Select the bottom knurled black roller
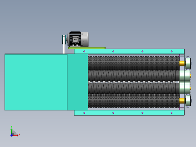The width and height of the screenshot is (196, 147). pyautogui.click(x=134, y=101)
